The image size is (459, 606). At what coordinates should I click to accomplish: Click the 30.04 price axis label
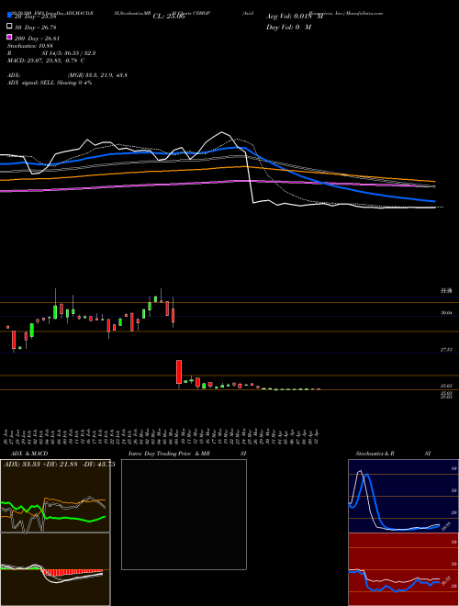pos(447,313)
